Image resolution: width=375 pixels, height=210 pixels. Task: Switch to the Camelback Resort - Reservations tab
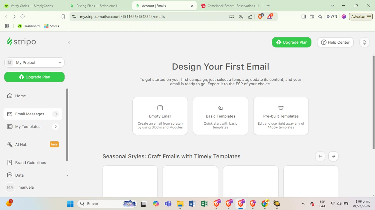230,6
